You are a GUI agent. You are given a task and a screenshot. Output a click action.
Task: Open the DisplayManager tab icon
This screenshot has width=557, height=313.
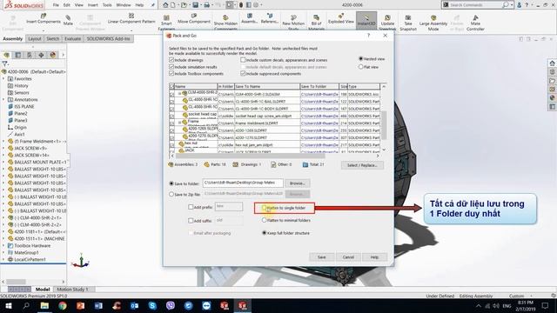(x=53, y=55)
